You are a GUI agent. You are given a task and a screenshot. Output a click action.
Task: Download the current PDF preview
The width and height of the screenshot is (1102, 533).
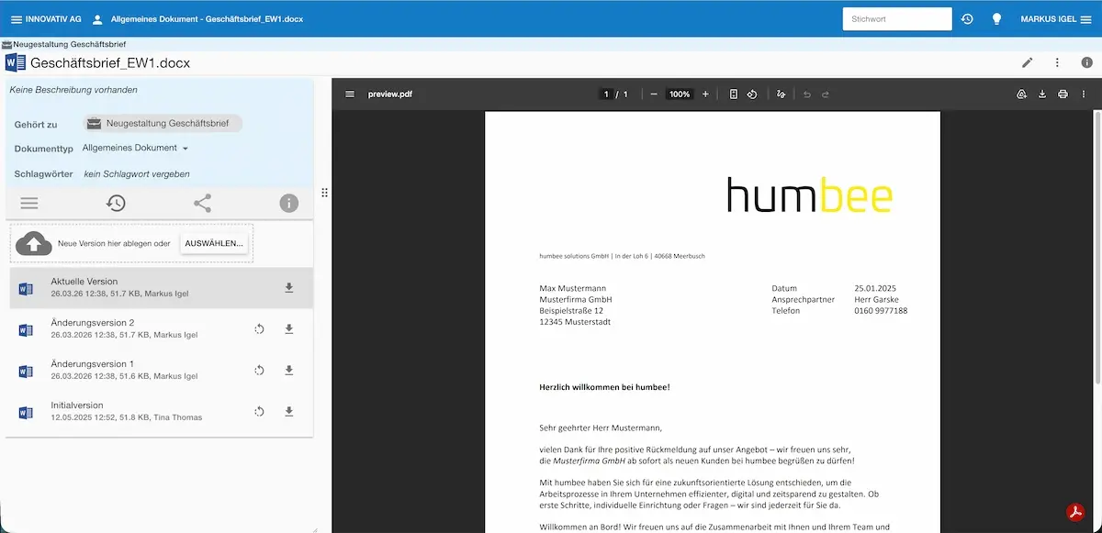[1042, 94]
